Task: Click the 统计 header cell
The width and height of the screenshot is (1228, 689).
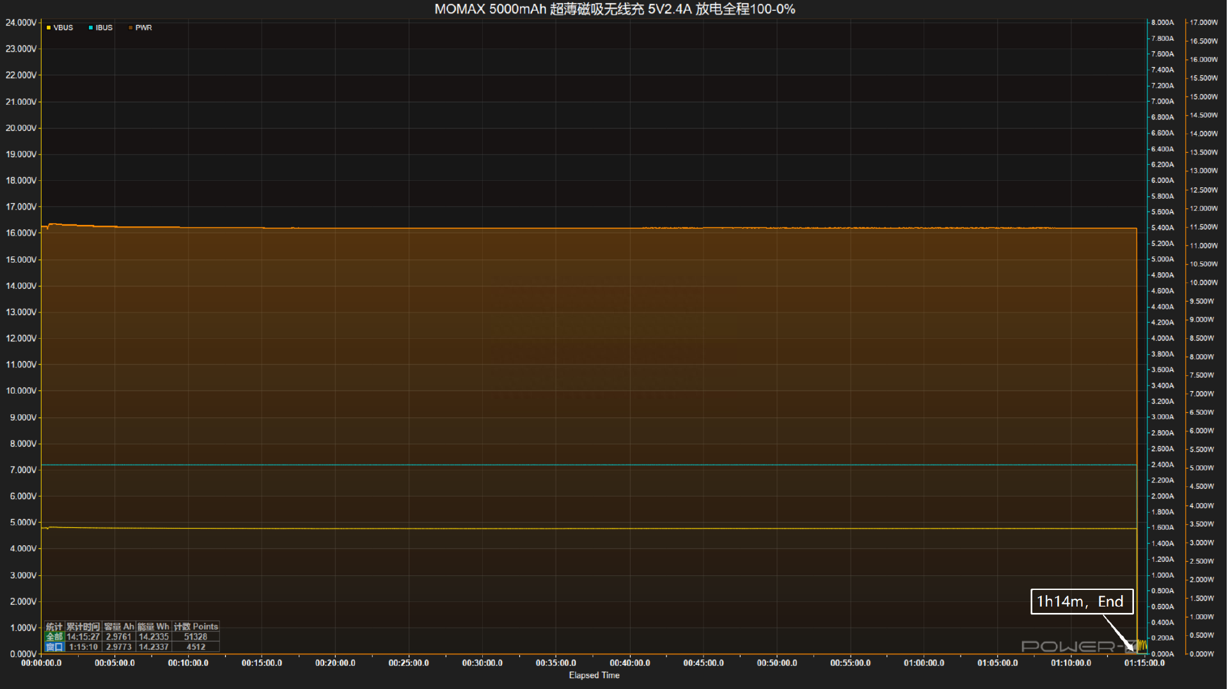Action: [54, 626]
